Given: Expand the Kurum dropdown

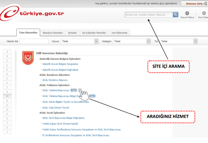Looking at the screenshot, I should click(x=79, y=41).
